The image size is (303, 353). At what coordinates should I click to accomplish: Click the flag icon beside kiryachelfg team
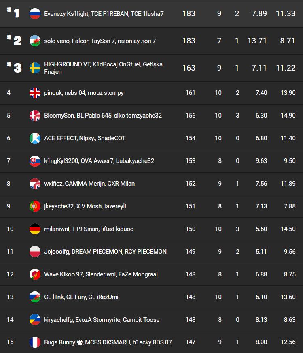tap(35, 319)
